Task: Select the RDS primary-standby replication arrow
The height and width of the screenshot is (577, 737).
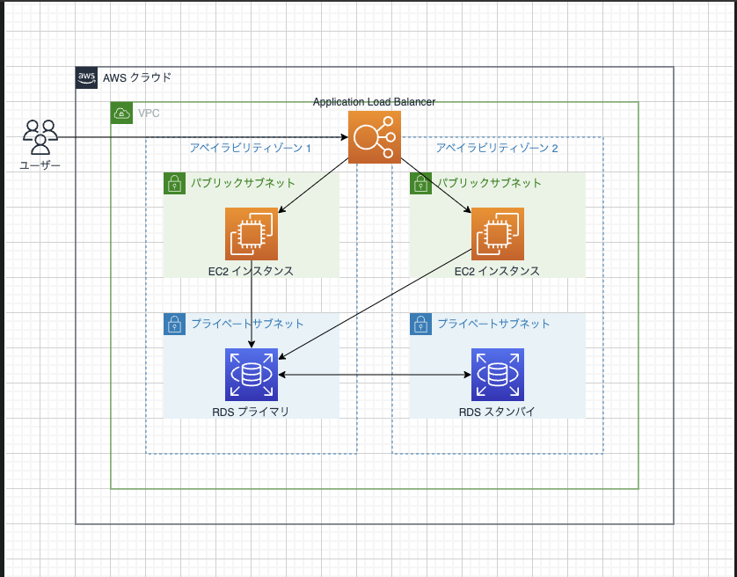Action: point(375,375)
